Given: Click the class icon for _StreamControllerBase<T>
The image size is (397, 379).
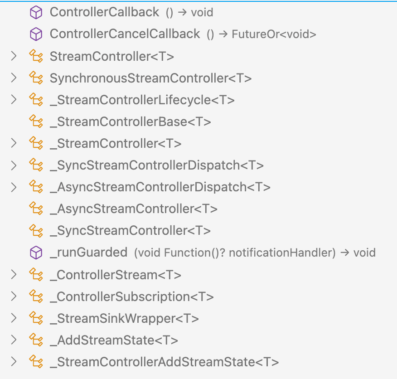Looking at the screenshot, I should 36,121.
